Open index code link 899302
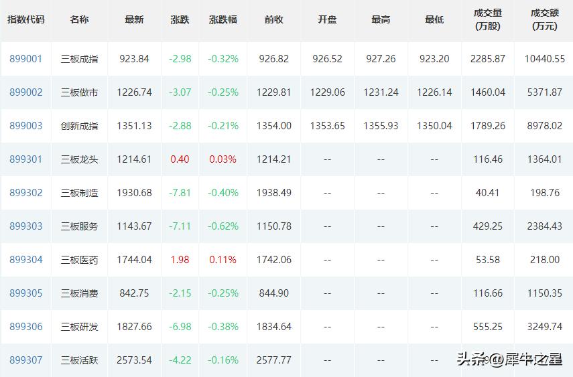573x377 pixels. [25, 193]
